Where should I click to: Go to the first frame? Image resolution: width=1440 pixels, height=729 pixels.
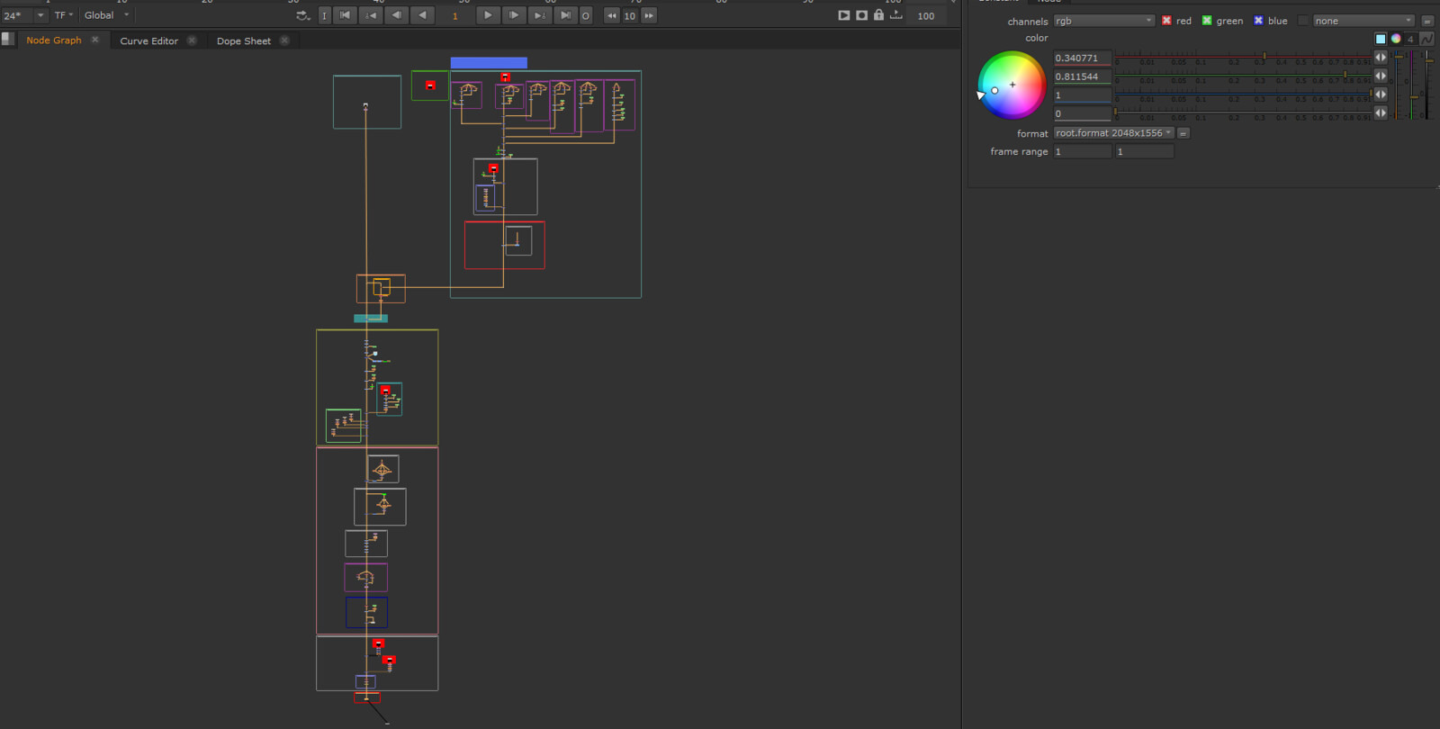[346, 15]
